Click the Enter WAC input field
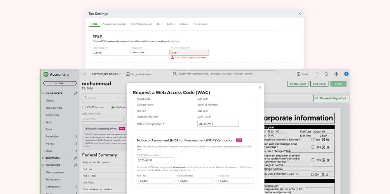This screenshot has height=194, width=390. coord(103,119)
